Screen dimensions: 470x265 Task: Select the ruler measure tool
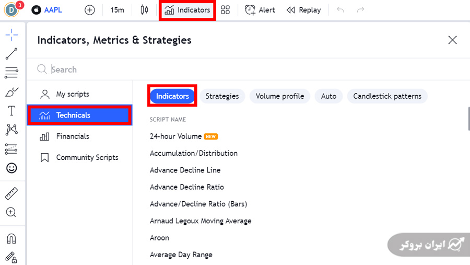point(11,193)
